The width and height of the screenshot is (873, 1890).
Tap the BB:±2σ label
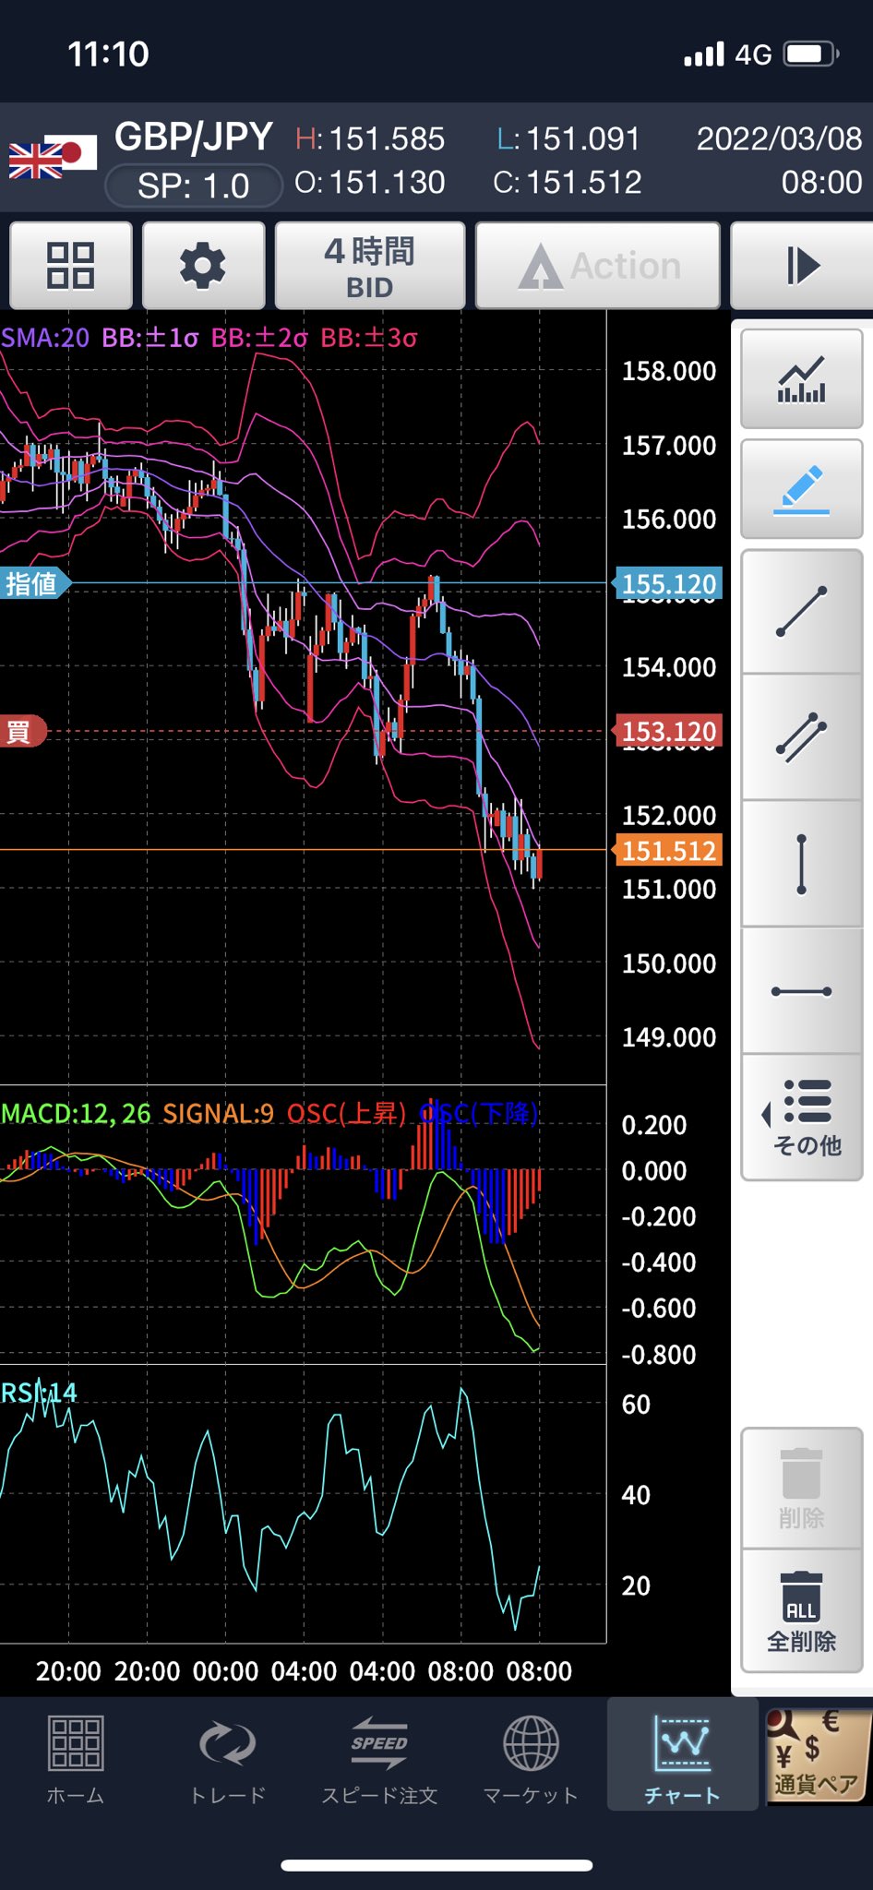point(259,338)
